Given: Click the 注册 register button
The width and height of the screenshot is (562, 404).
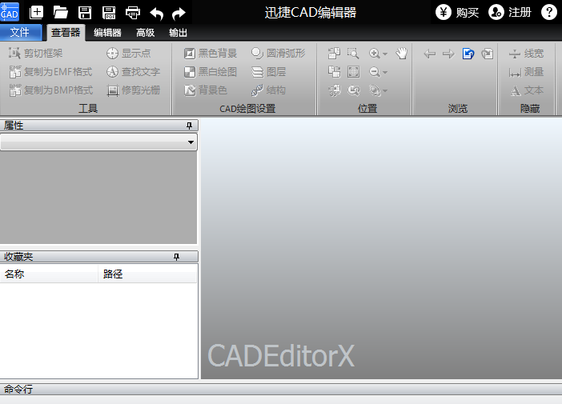Looking at the screenshot, I should [510, 12].
